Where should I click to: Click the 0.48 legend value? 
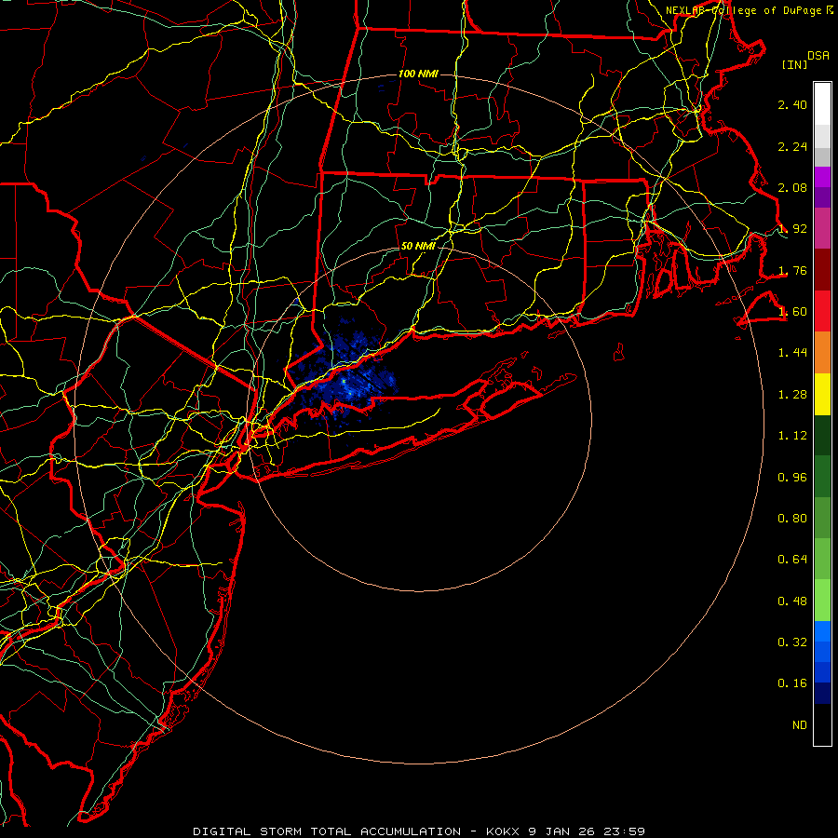(792, 601)
